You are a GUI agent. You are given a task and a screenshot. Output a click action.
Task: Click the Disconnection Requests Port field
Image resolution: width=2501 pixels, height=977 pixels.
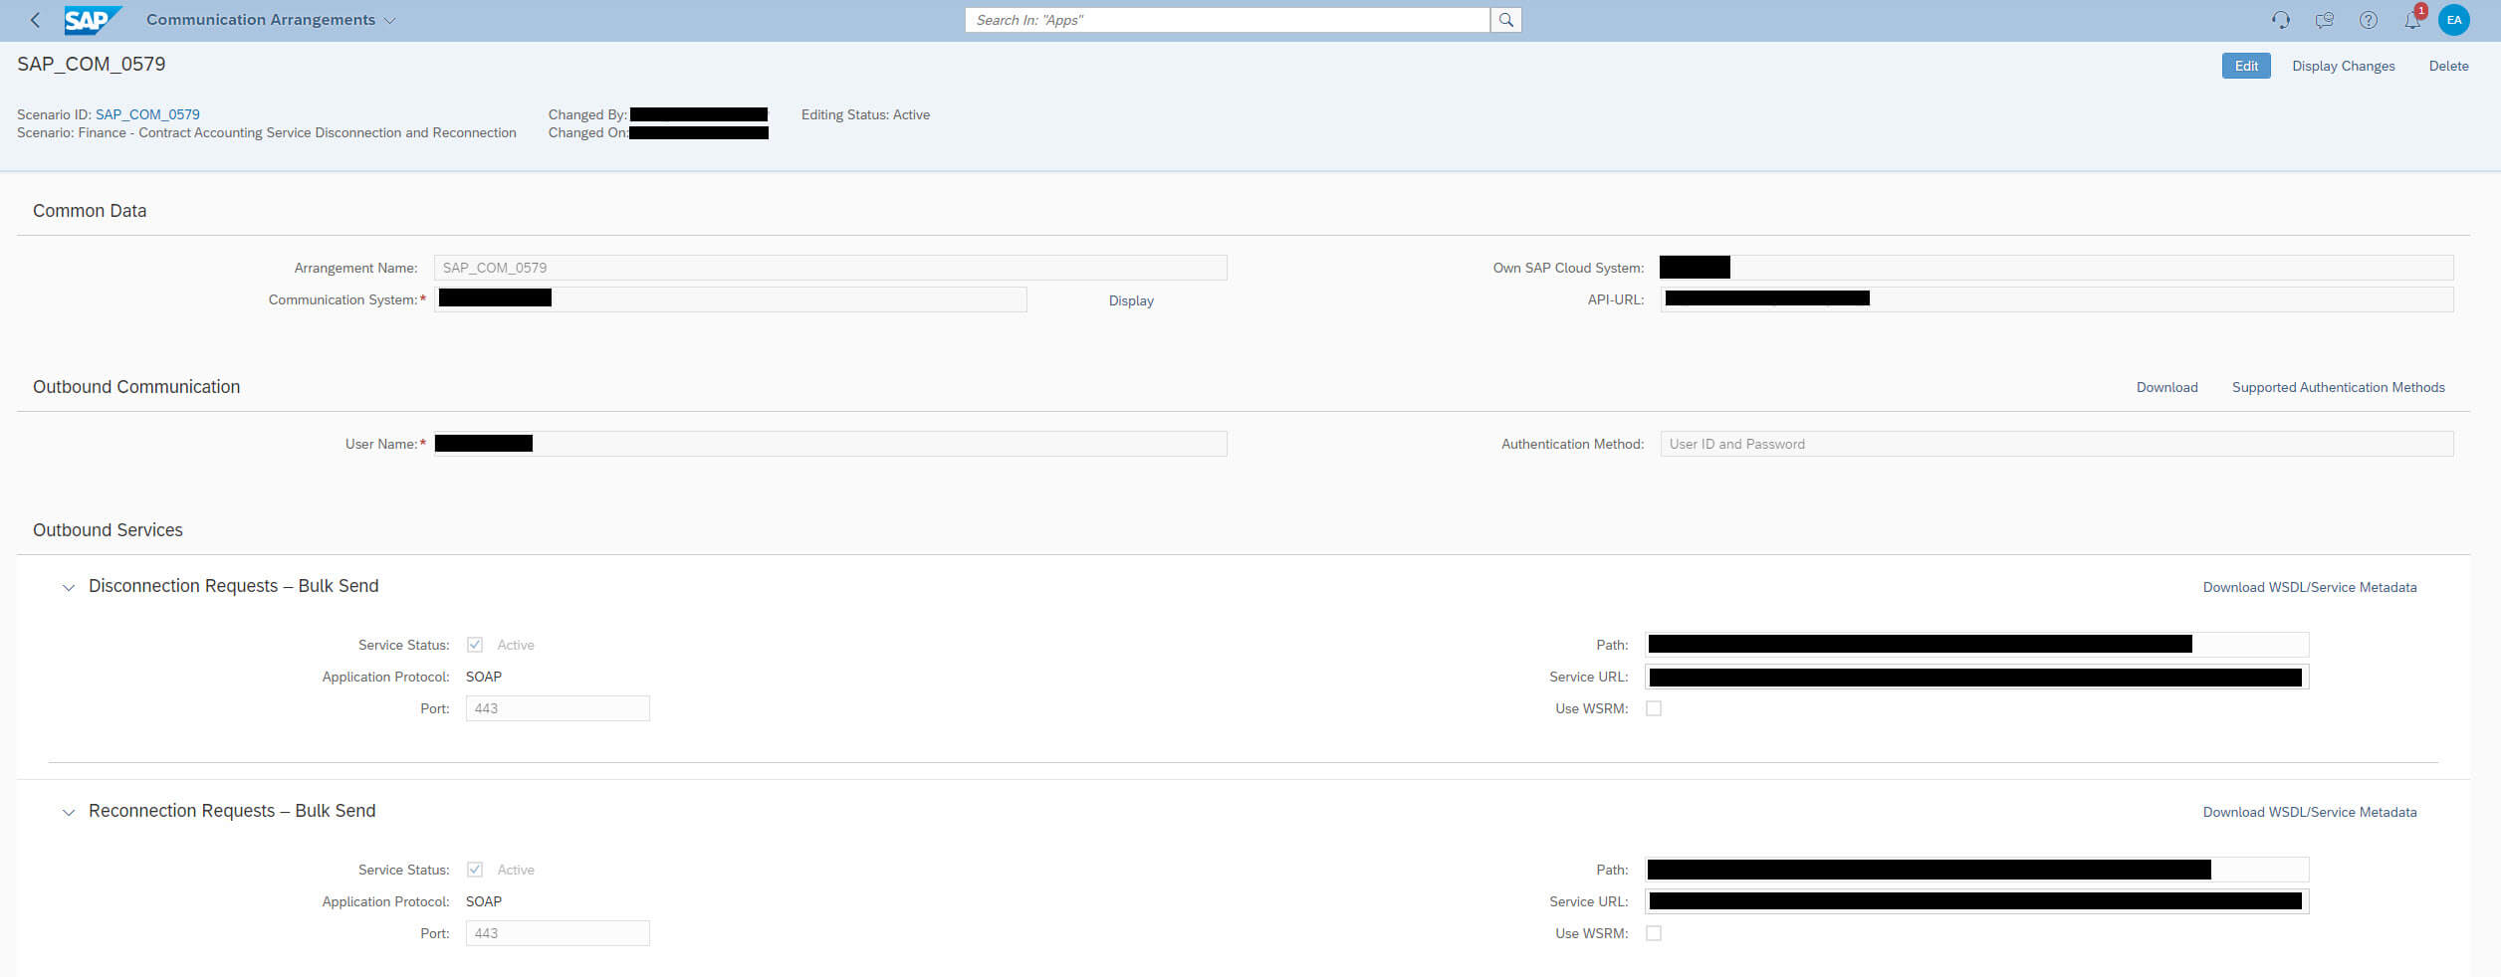tap(558, 708)
